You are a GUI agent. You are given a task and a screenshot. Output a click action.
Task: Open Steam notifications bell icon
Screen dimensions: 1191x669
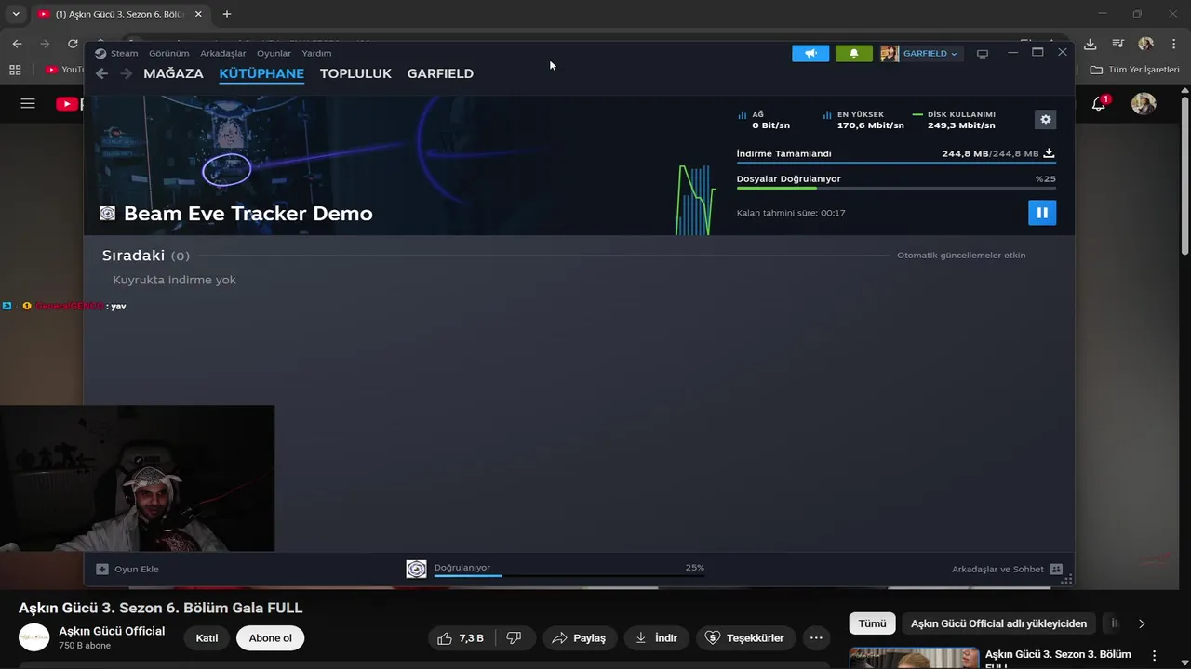click(x=854, y=54)
